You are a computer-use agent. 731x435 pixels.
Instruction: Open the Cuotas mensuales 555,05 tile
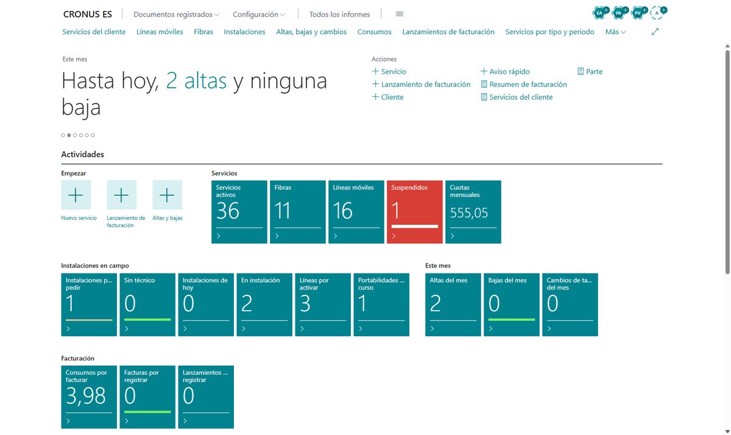click(x=473, y=212)
